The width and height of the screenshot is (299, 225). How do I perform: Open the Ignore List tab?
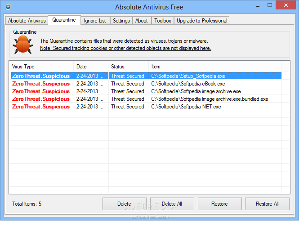(x=95, y=21)
